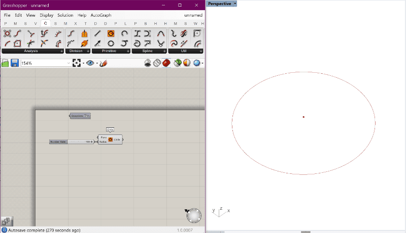Toggle named views eye icon
The image size is (406, 233).
point(90,63)
